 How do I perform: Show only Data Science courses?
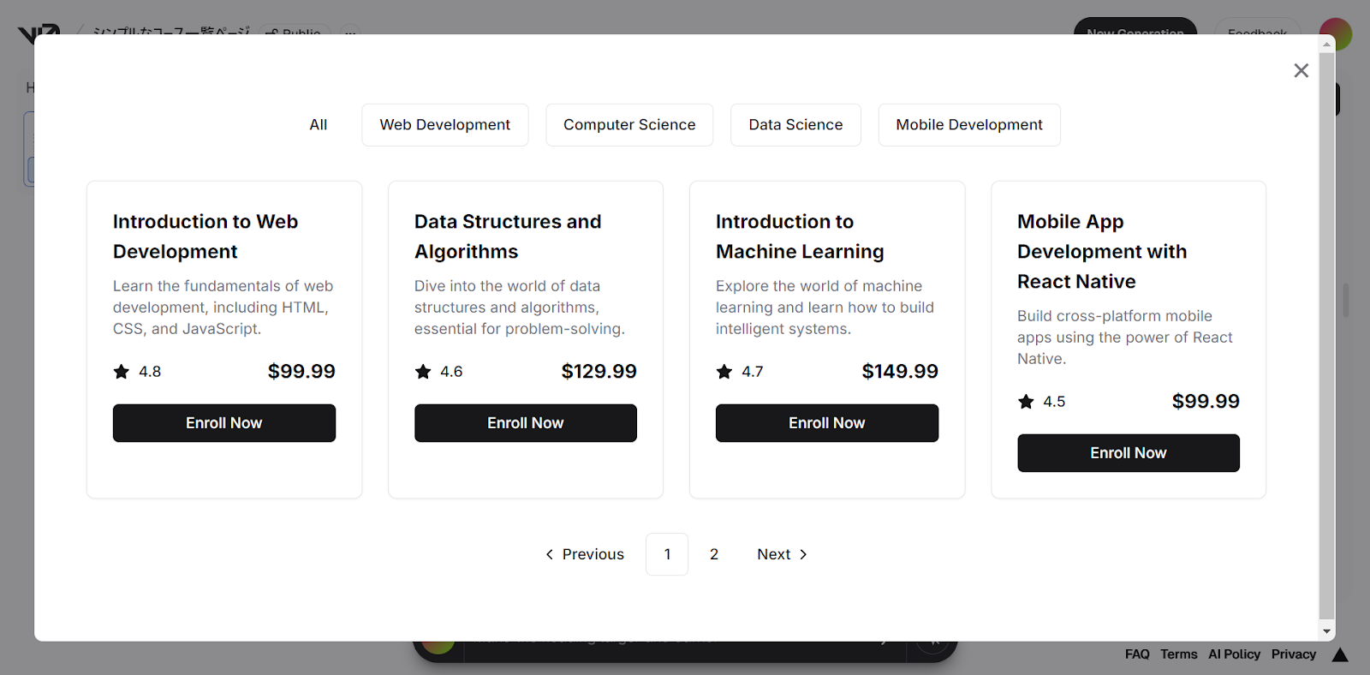(x=795, y=125)
